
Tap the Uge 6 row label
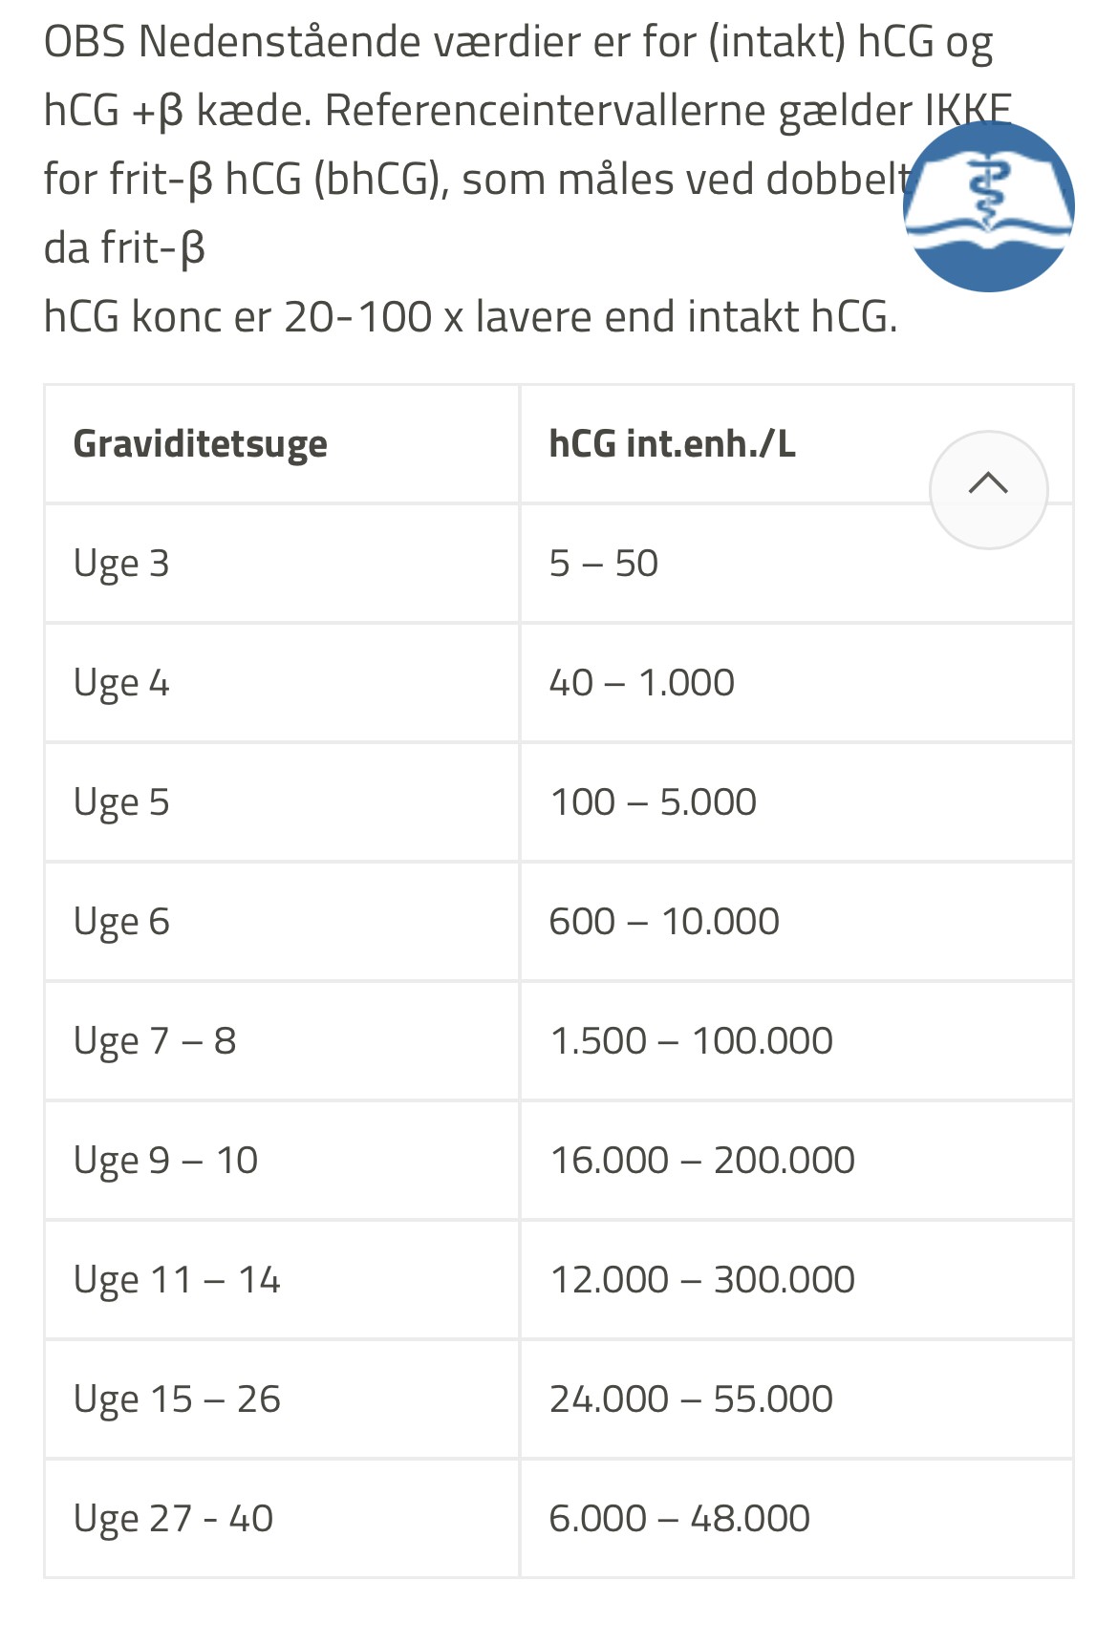[121, 922]
